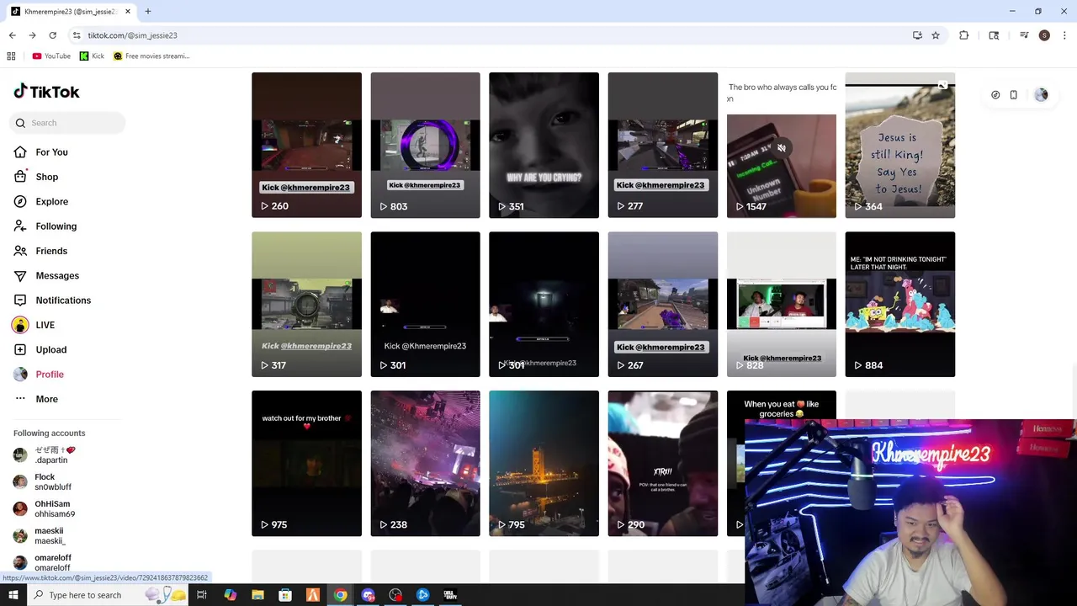
Task: Open the video with 828 views
Action: (x=781, y=304)
